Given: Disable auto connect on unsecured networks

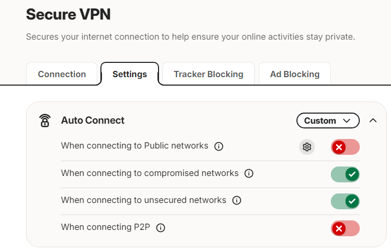Looking at the screenshot, I should point(345,201).
